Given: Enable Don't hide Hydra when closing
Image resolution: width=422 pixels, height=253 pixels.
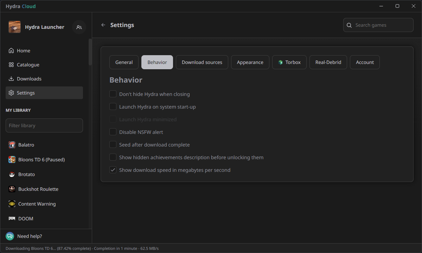Looking at the screenshot, I should (x=113, y=94).
